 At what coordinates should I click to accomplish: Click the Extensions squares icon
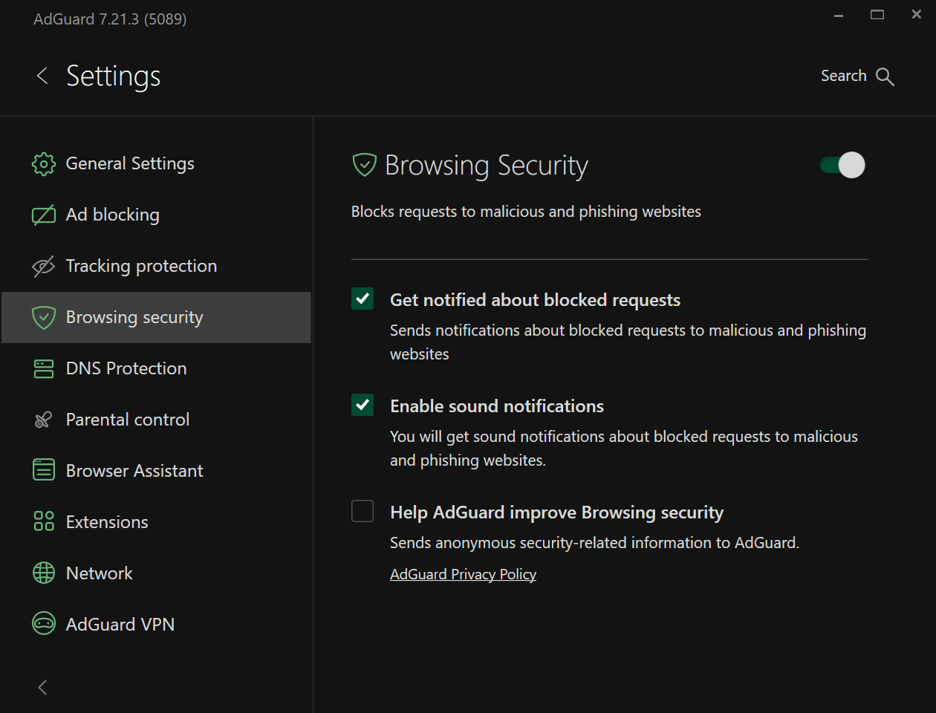[x=44, y=521]
